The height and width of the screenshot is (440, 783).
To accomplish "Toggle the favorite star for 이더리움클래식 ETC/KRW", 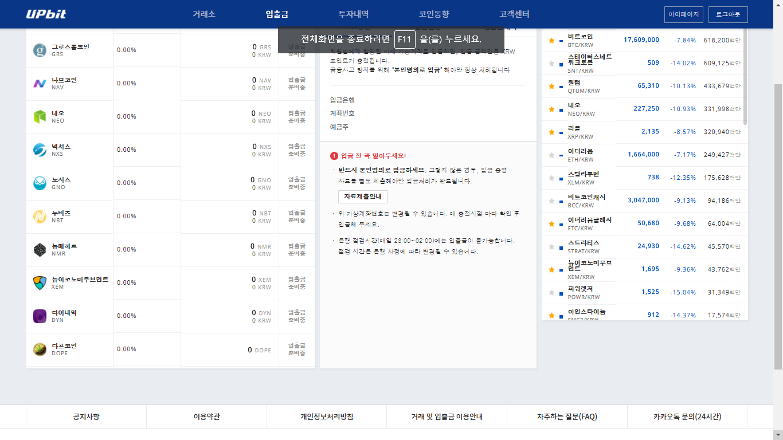I will point(551,224).
